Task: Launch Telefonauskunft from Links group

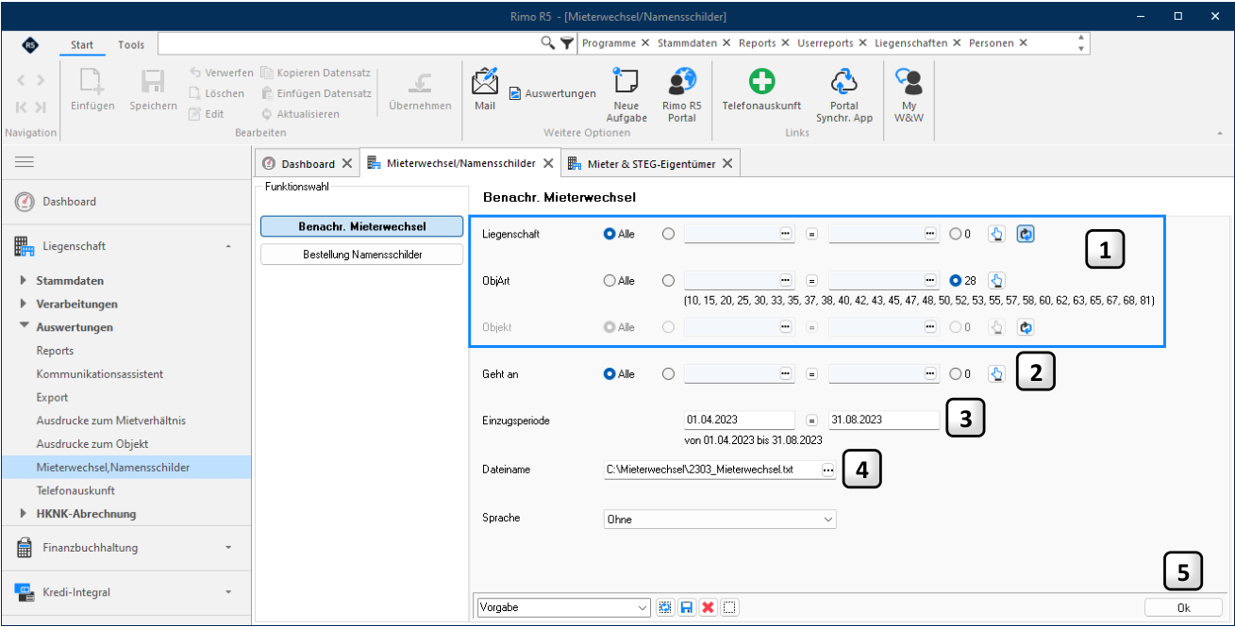Action: [x=761, y=89]
